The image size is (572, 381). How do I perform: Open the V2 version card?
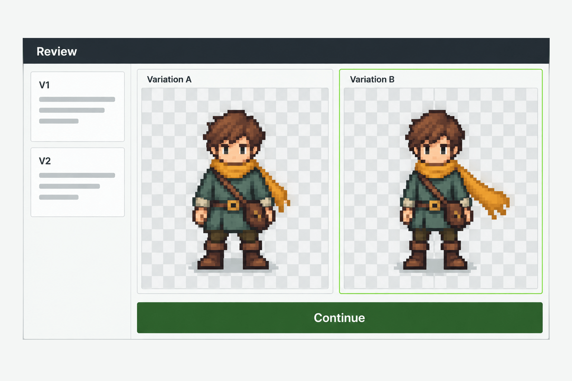[77, 182]
